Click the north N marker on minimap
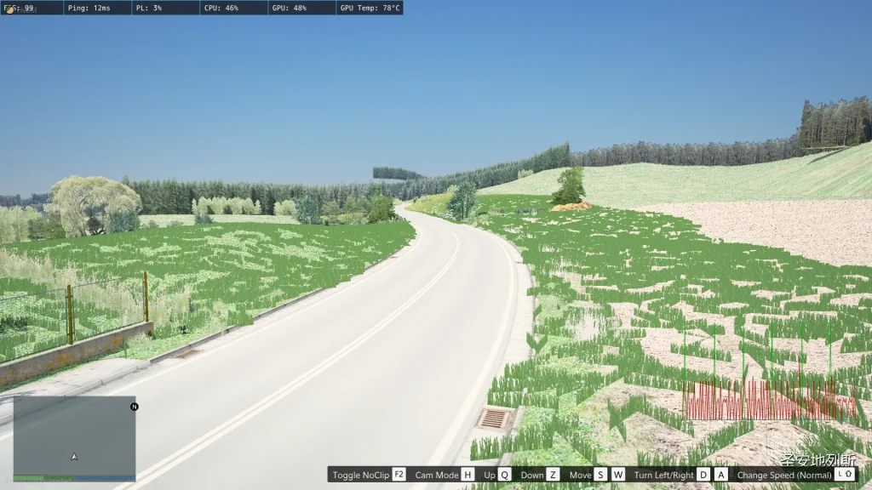Screen dimensions: 872x490 coord(134,407)
